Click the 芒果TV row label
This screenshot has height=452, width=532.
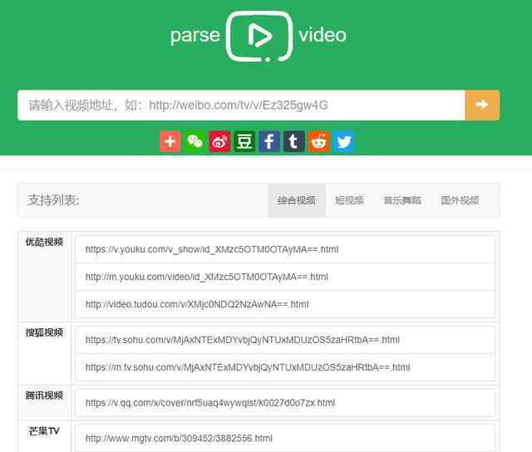pyautogui.click(x=44, y=431)
